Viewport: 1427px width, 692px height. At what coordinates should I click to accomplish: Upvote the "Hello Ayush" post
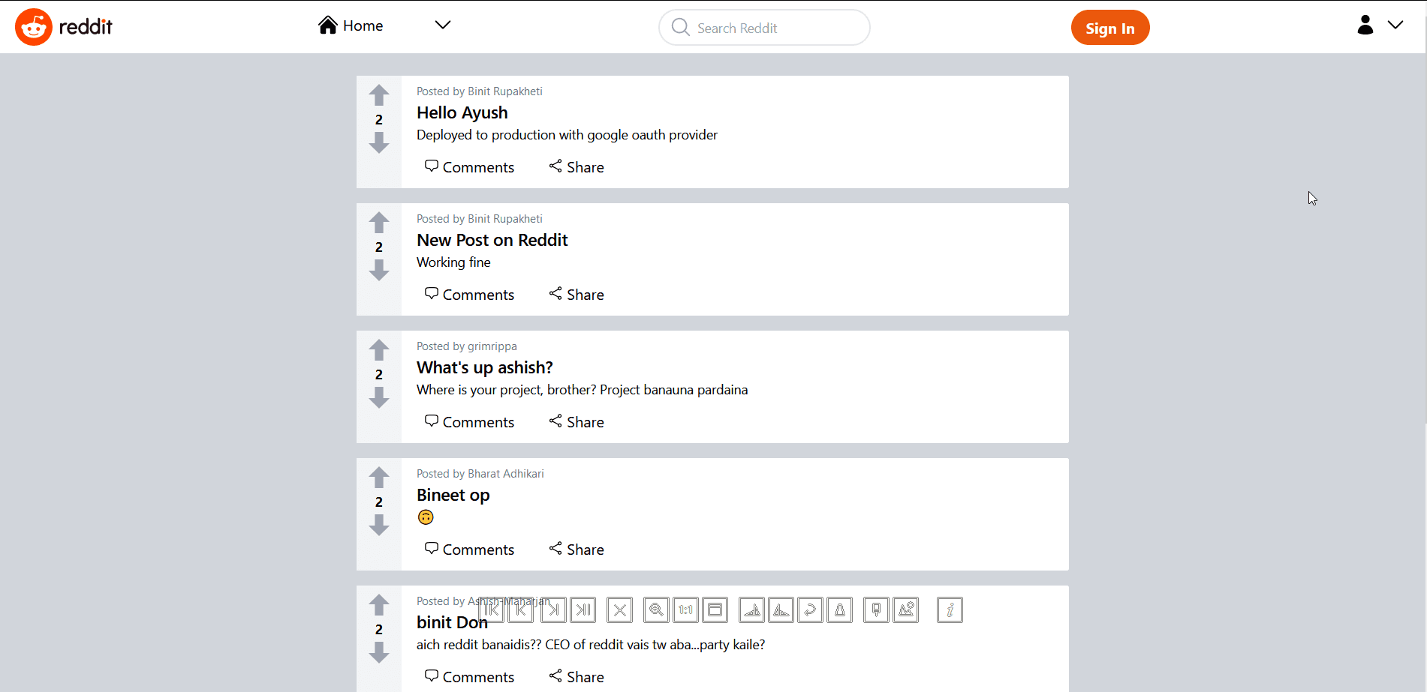[x=379, y=95]
